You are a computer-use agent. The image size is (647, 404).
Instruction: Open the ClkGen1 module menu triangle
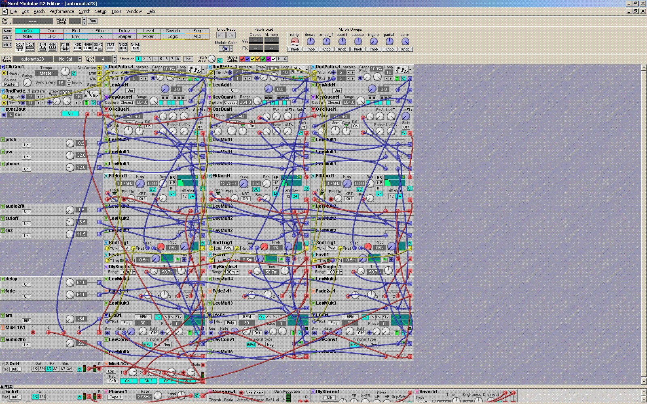point(2,67)
